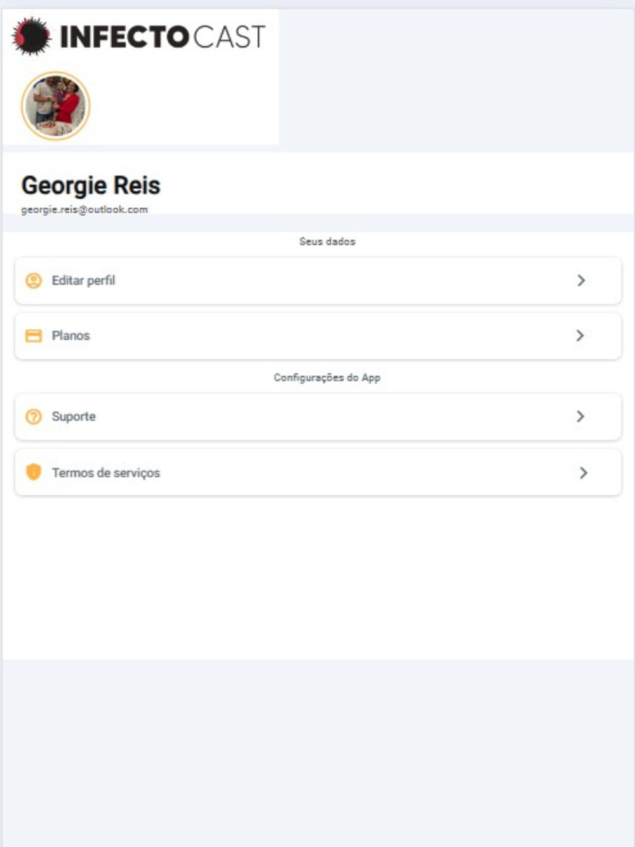Open Termos de serviços via its chevron
Viewport: 635px width, 847px height.
584,473
